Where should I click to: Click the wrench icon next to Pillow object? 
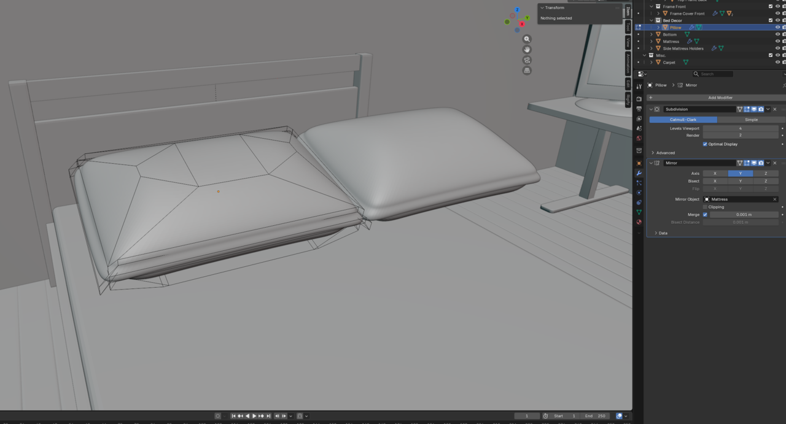691,27
